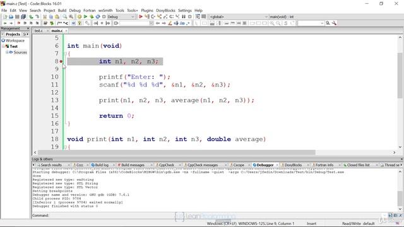Collapse the code fold at line 19
This screenshot has height=227, width=404.
[x=65, y=147]
